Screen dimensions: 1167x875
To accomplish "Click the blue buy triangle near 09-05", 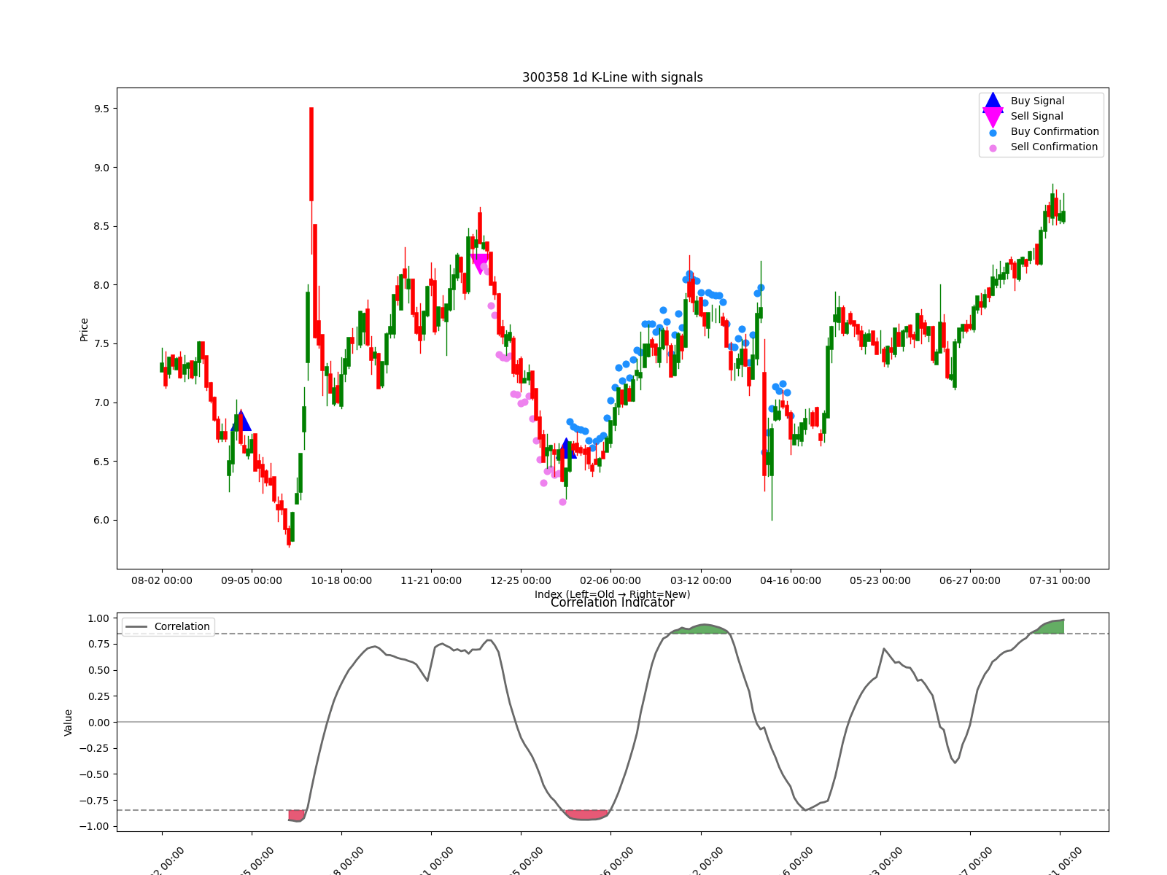I will coord(241,421).
